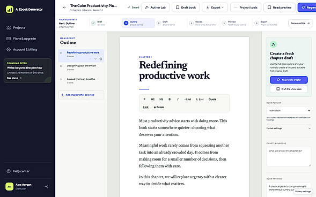
Task: Open the Book format dropdown
Action: pyautogui.click(x=289, y=111)
